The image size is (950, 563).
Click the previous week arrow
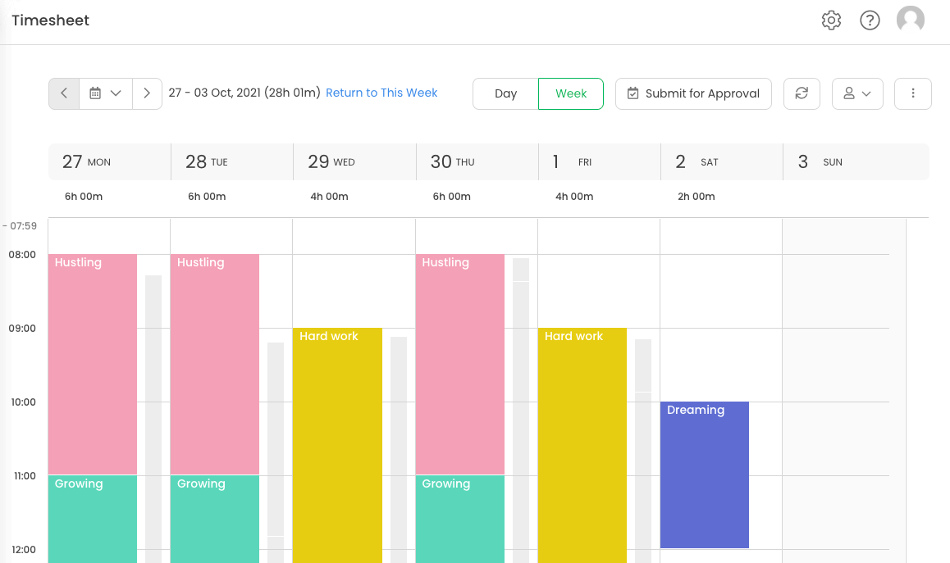tap(63, 93)
